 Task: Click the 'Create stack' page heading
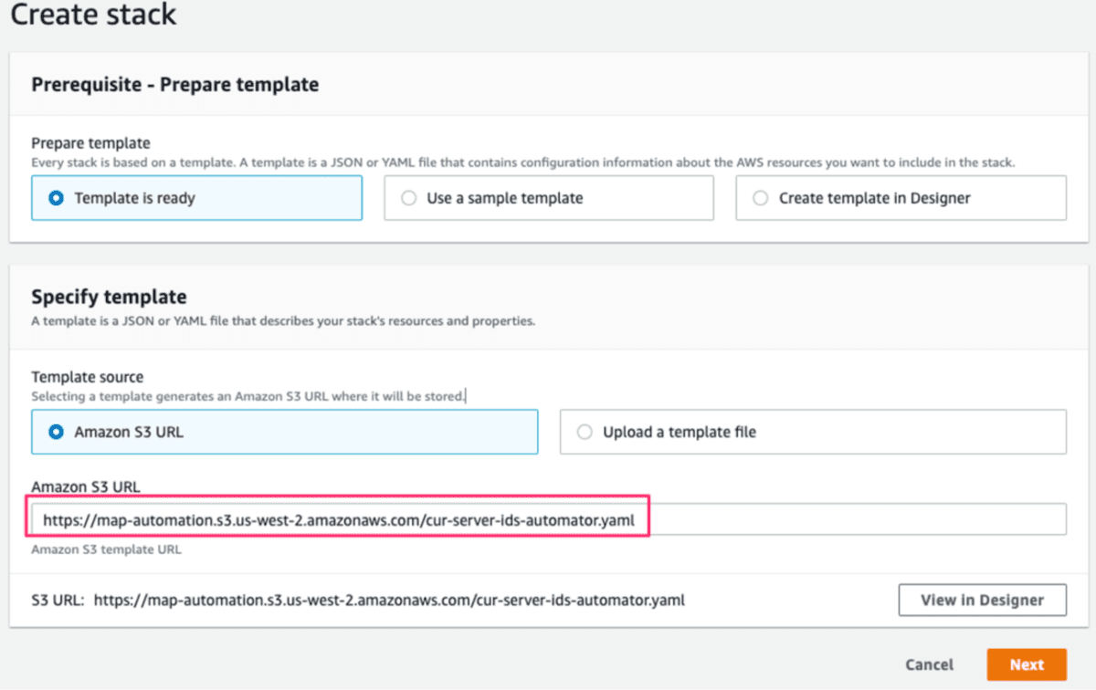point(93,15)
